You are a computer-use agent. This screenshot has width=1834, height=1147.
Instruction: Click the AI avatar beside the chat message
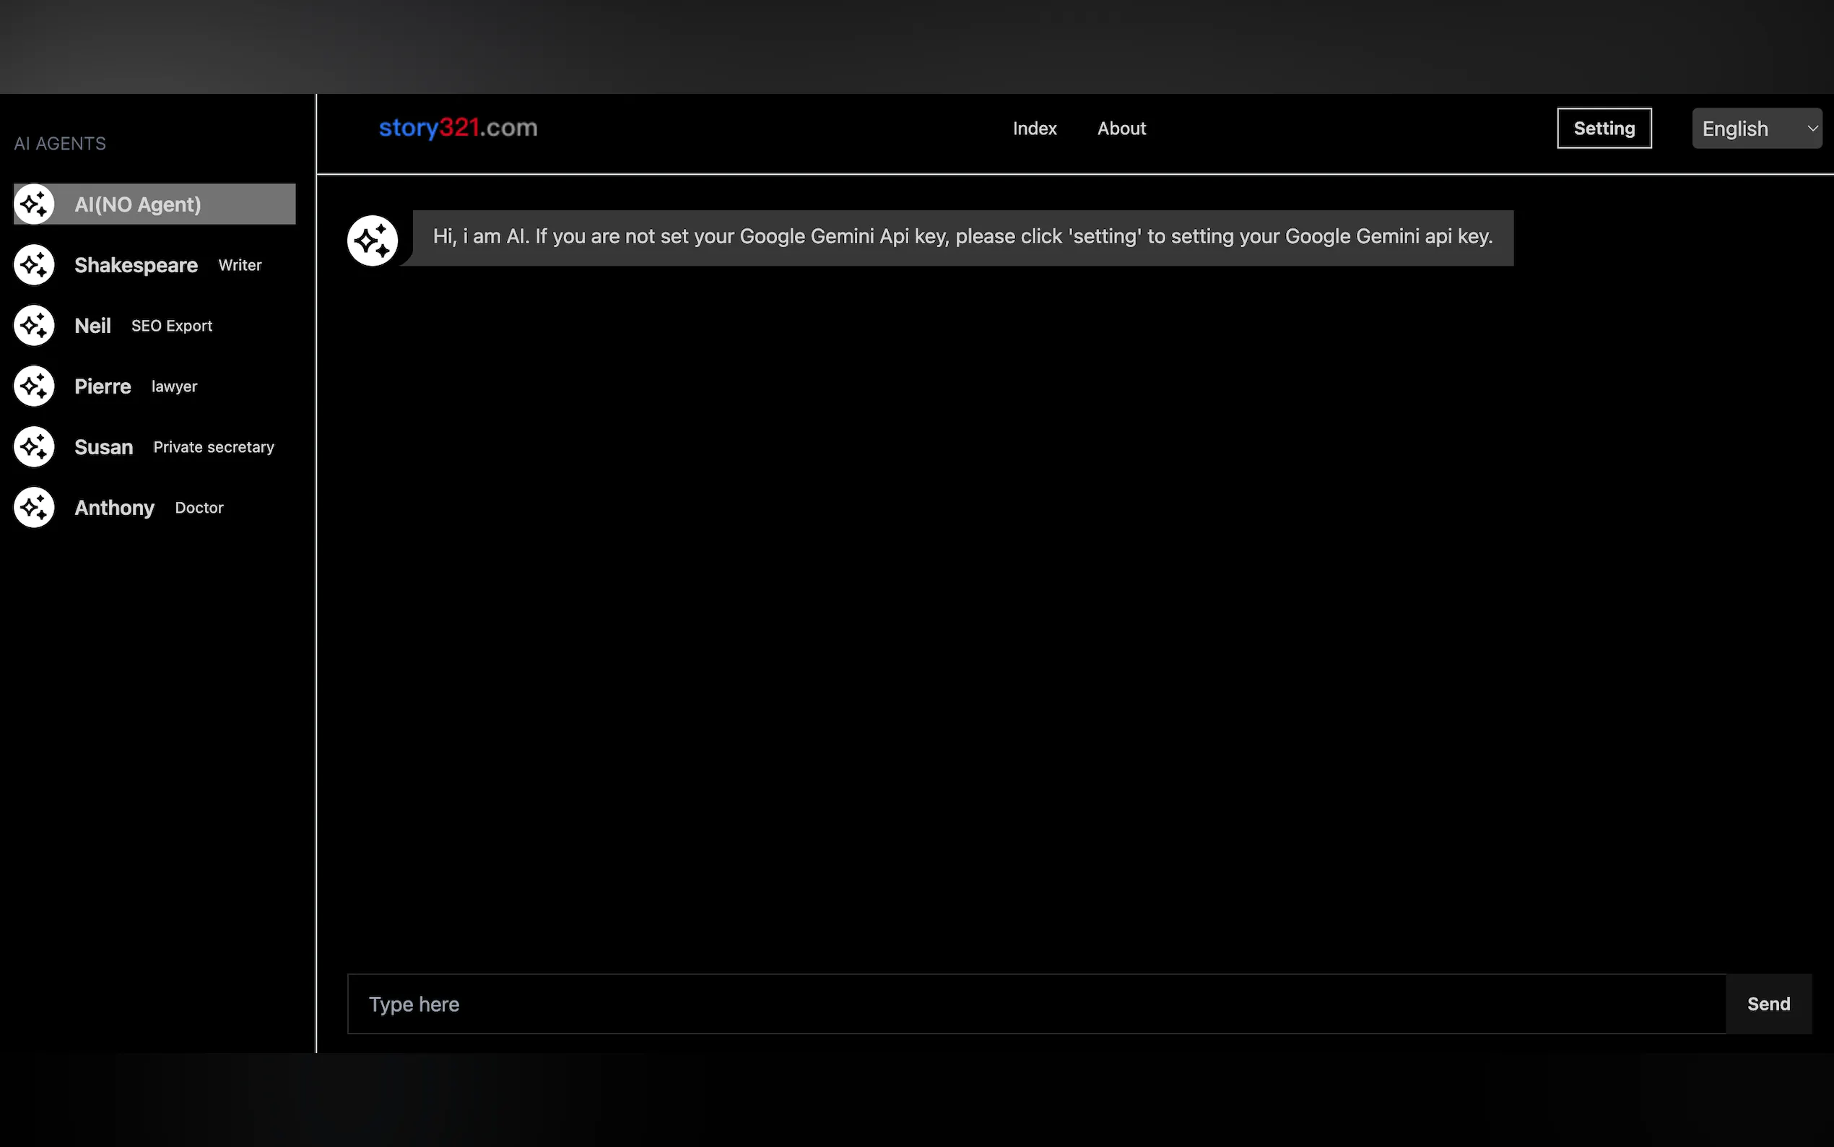coord(373,241)
